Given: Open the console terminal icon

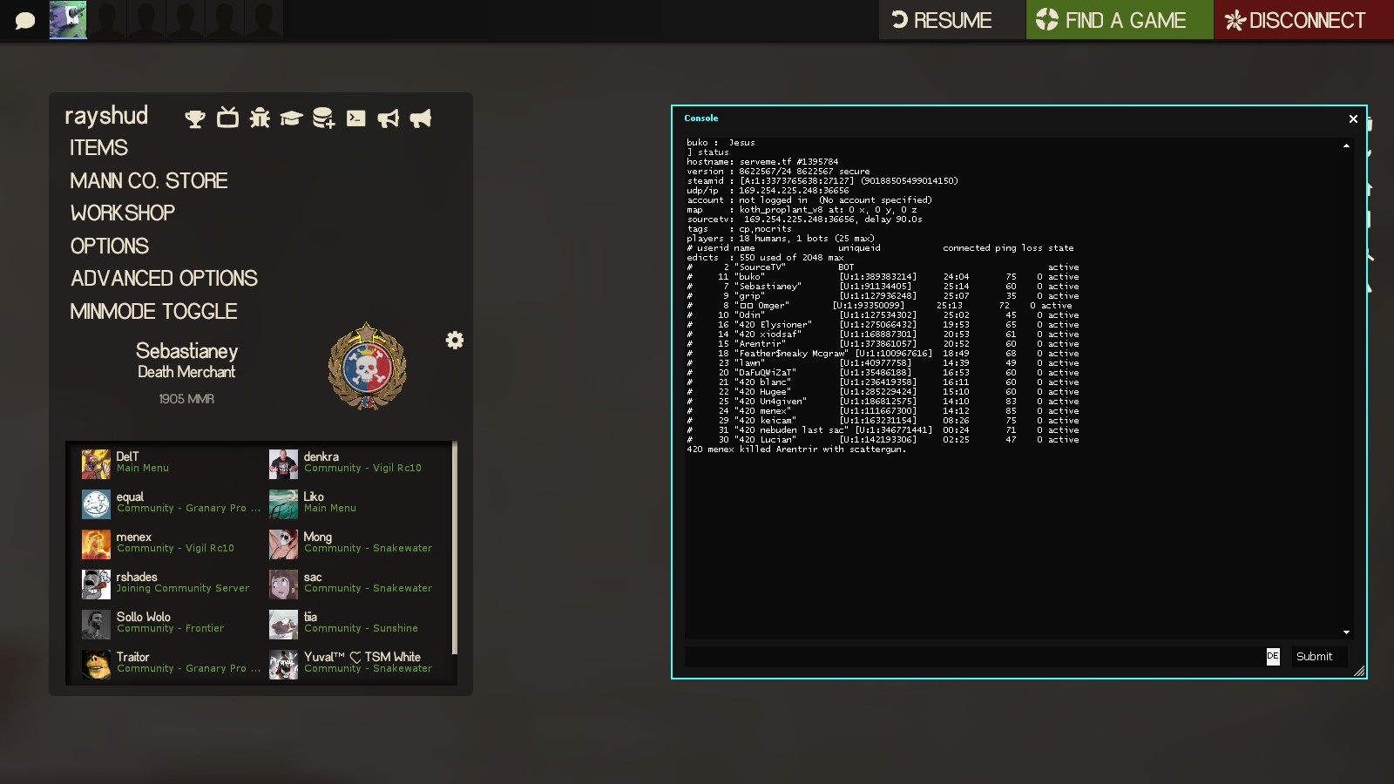Looking at the screenshot, I should click(355, 118).
